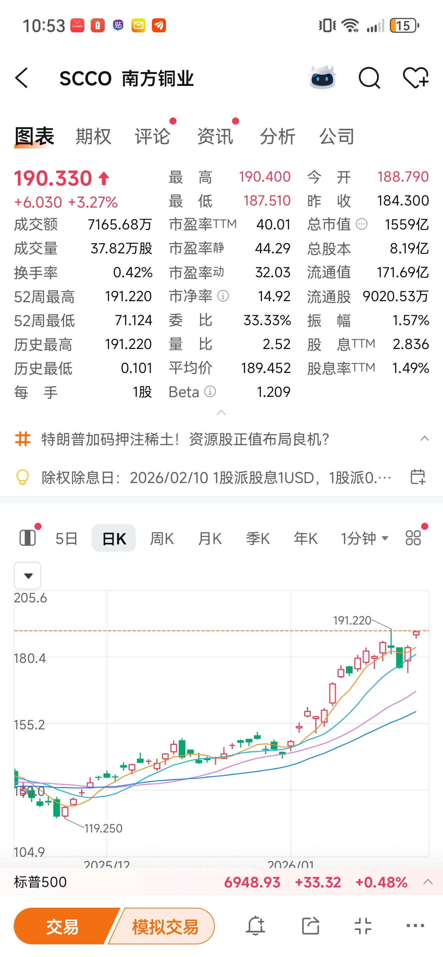This screenshot has width=443, height=957.
Task: Tap the 流通股 value 9020.53万
Action: click(396, 297)
